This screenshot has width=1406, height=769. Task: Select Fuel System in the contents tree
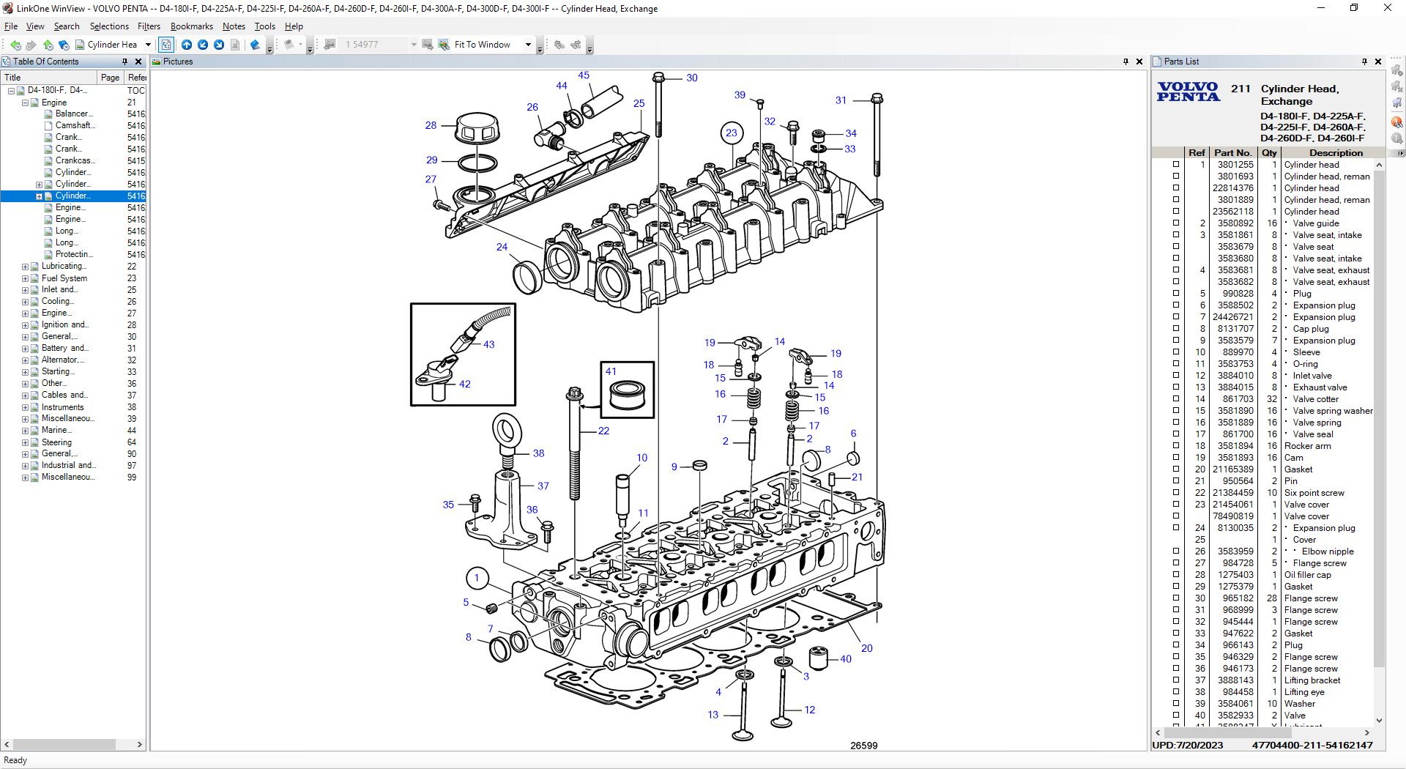pyautogui.click(x=64, y=278)
